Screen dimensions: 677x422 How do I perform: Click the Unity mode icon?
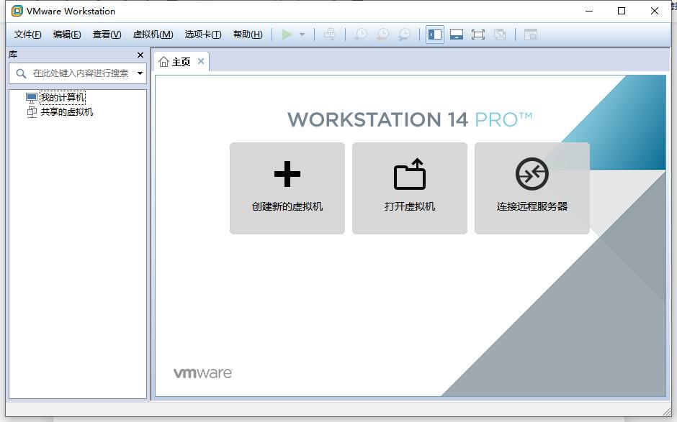[x=499, y=34]
